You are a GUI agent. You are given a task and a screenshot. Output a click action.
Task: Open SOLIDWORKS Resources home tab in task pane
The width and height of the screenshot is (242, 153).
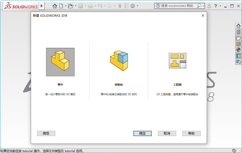click(238, 26)
